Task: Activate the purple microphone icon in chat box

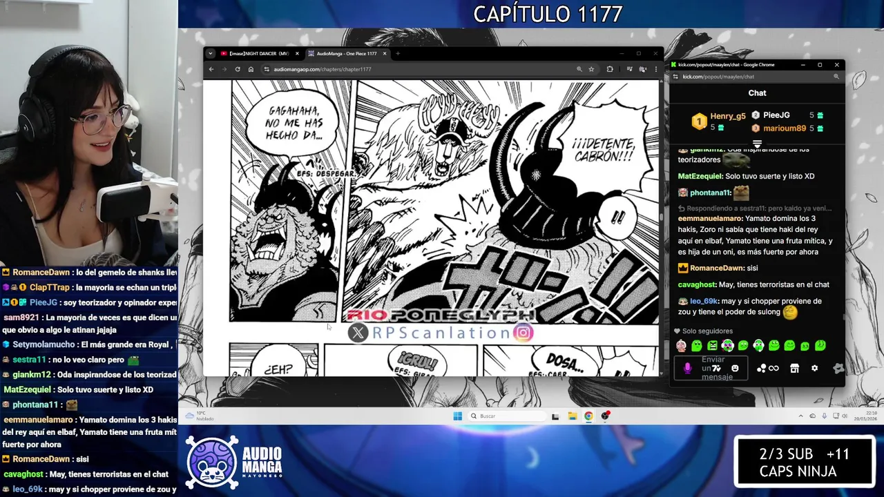Action: tap(687, 369)
